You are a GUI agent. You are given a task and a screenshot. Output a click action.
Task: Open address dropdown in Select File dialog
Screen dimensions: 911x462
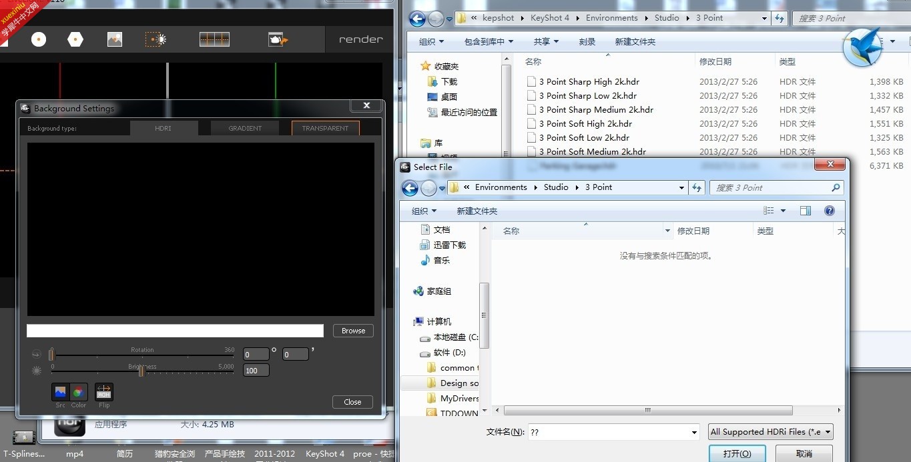point(681,188)
